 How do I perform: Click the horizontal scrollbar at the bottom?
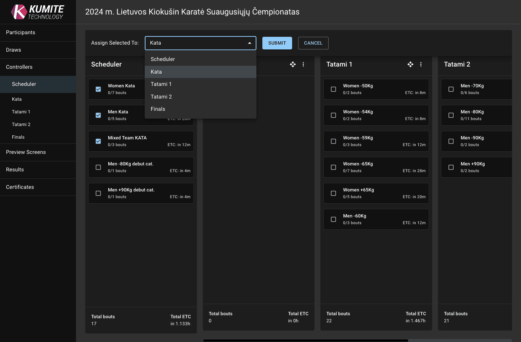305,340
